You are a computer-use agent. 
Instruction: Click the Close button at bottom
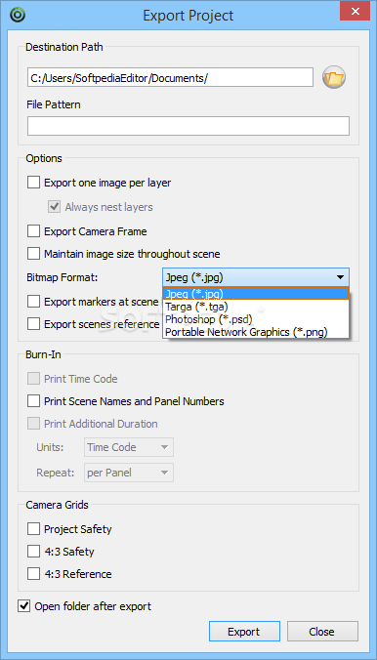tap(322, 632)
